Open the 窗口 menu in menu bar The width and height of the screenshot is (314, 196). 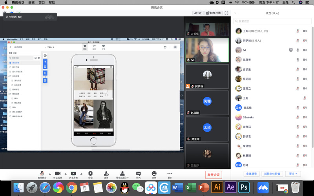(x=42, y=2)
